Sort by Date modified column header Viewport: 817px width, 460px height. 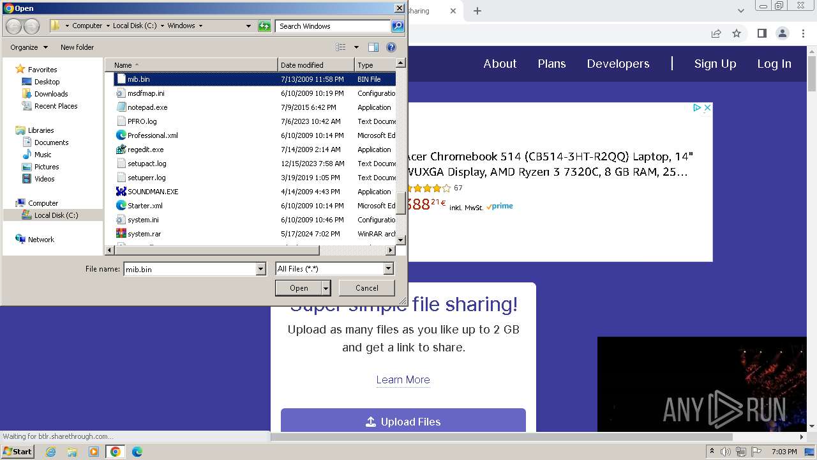(316, 65)
